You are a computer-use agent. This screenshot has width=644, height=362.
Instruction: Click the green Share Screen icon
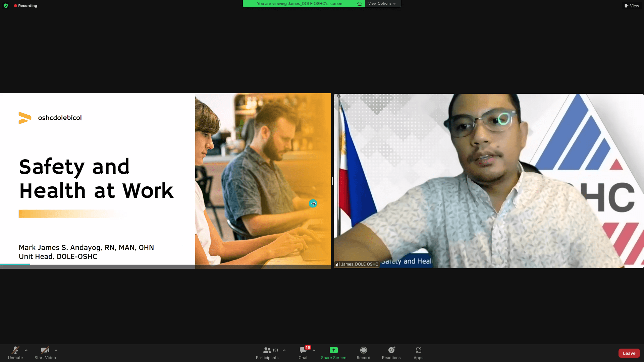[333, 350]
